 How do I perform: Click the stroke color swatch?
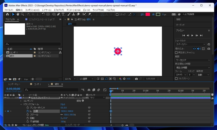coord(158,14)
